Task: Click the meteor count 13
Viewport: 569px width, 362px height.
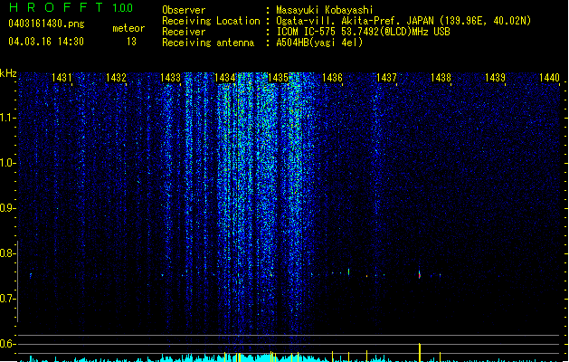Action: pyautogui.click(x=131, y=42)
